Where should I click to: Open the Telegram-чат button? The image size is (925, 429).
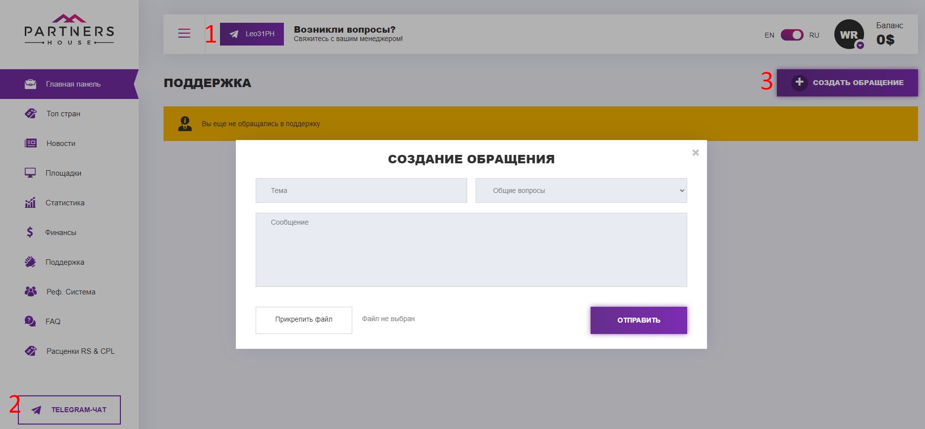coord(69,410)
